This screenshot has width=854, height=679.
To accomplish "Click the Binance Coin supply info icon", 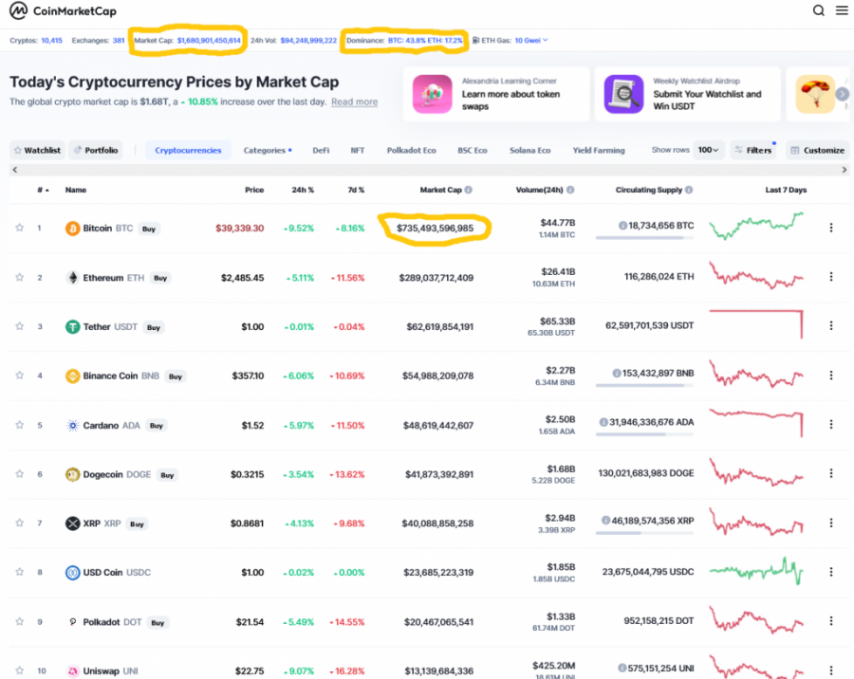I will click(x=617, y=373).
